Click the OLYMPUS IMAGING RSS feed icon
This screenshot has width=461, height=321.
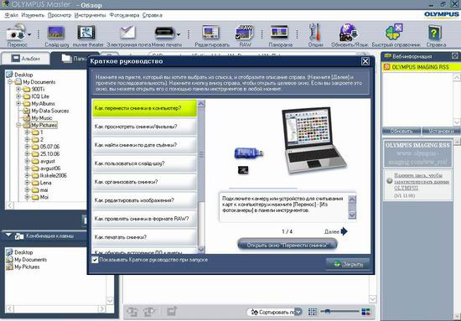[x=387, y=67]
